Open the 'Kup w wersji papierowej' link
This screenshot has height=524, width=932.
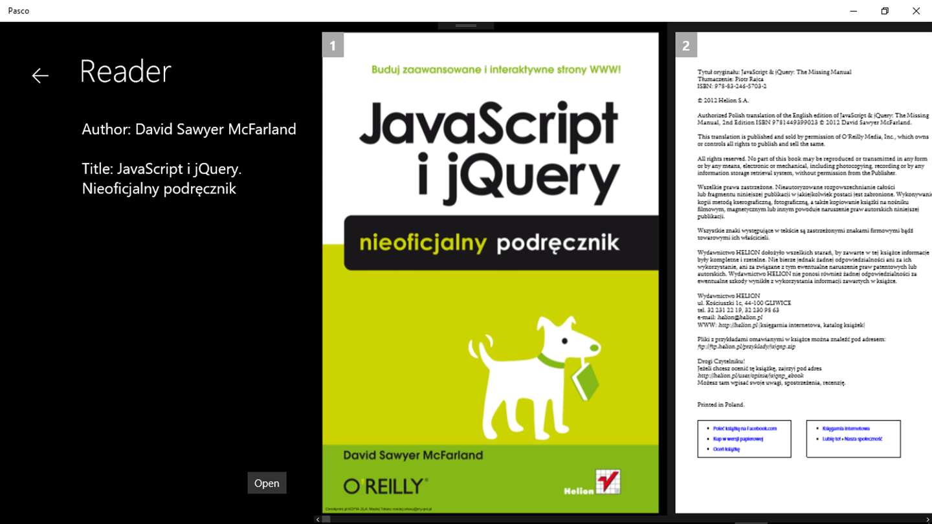point(738,439)
